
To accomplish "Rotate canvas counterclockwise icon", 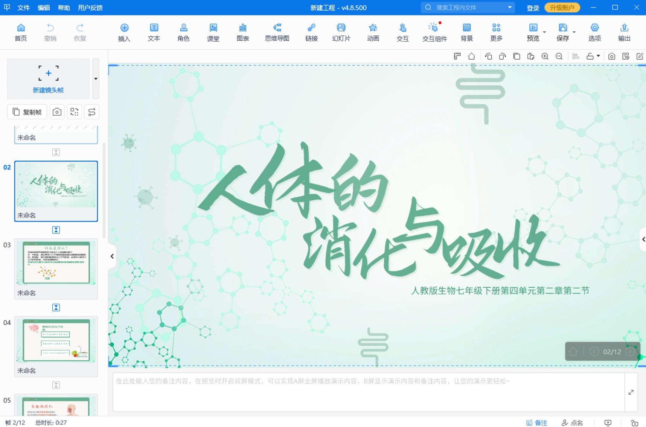I will click(488, 56).
